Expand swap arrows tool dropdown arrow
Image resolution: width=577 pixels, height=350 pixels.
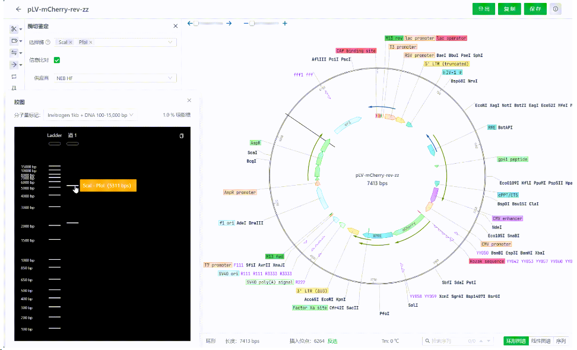point(21,53)
